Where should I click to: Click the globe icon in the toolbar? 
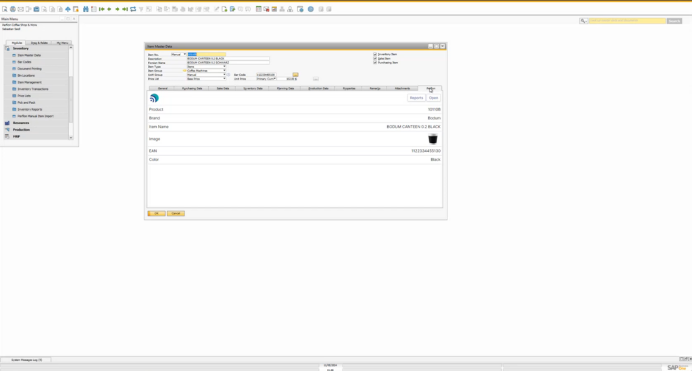coord(13,9)
